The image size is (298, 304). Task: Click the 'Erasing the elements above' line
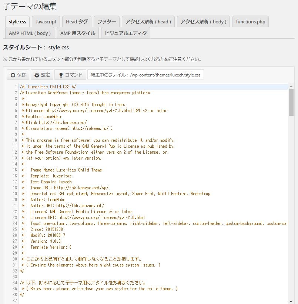91,265
